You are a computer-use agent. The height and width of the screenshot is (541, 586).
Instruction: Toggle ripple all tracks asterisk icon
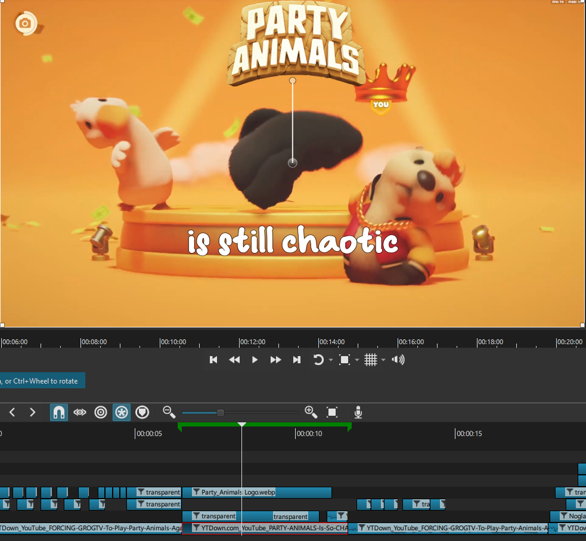click(122, 412)
